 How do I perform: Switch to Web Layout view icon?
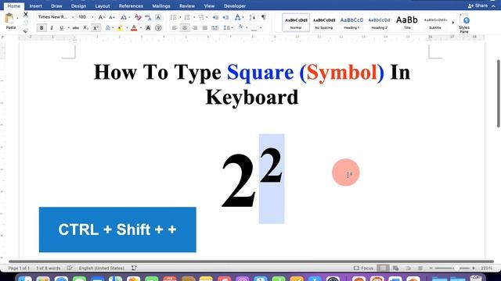[395, 269]
